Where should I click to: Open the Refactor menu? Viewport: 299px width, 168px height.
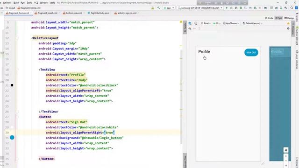pos(7,3)
